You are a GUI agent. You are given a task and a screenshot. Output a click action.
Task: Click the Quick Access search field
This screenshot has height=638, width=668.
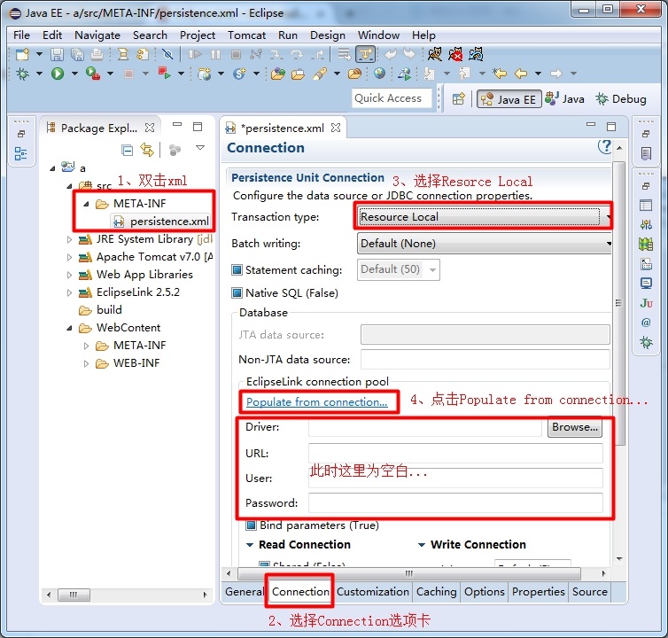(392, 98)
